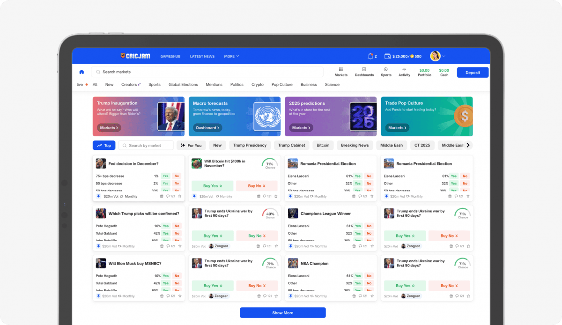562x325 pixels.
Task: Open gift icon on Will Elon Musk card
Action: point(162,296)
